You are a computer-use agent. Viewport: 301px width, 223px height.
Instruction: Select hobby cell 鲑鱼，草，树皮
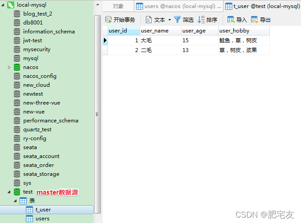pos(244,41)
